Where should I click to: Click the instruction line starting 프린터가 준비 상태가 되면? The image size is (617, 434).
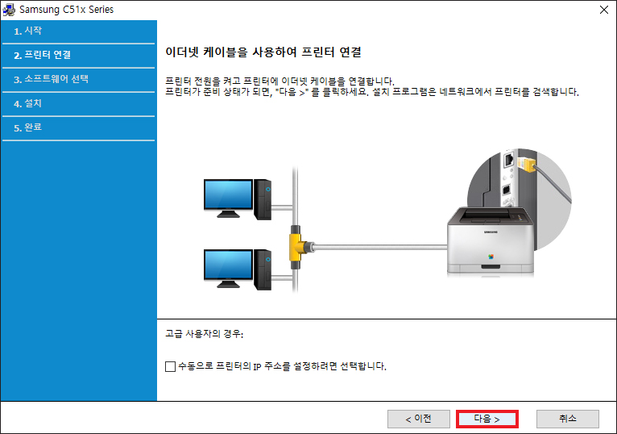click(372, 92)
